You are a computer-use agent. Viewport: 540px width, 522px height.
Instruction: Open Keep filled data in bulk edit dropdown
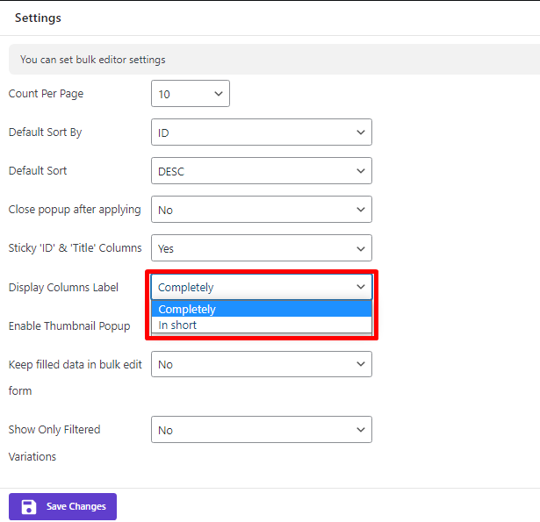coord(262,364)
